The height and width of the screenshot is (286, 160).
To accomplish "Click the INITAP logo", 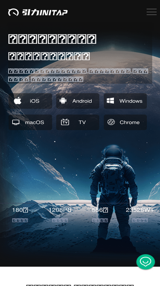I will pos(38,12).
